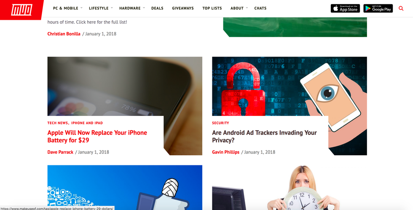Image resolution: width=413 pixels, height=210 pixels.
Task: Go to Top Lists section
Action: coord(212,8)
